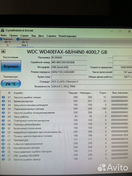Open the Диск menu
Viewport: 132px width, 176px height.
click(41, 36)
